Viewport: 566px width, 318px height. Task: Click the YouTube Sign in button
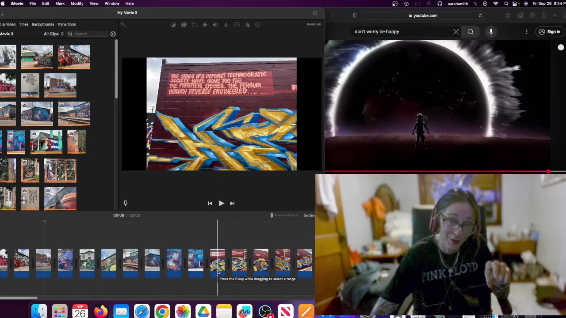tap(549, 32)
